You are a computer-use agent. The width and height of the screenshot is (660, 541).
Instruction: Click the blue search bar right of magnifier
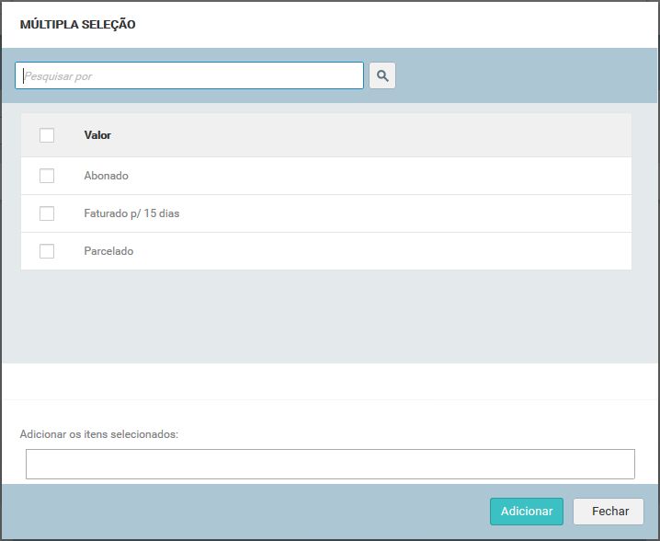524,75
